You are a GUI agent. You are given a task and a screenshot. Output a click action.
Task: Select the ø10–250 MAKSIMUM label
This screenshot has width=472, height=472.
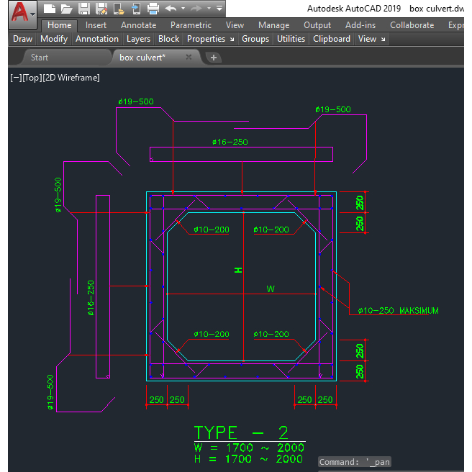coord(398,311)
